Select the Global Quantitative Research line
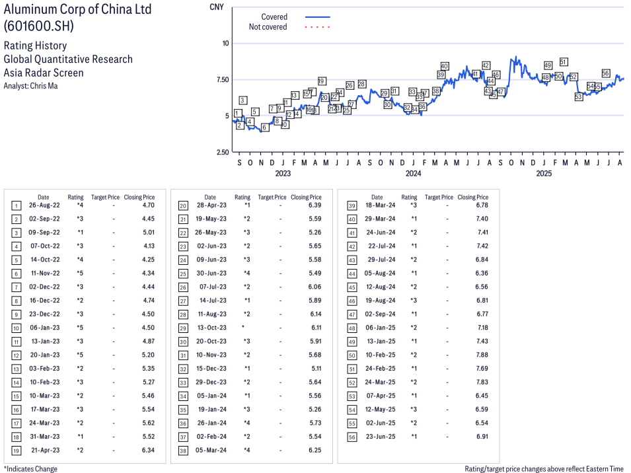 68,59
